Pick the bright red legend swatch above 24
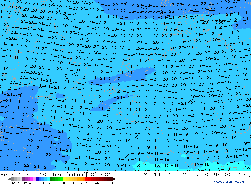 pyautogui.click(x=87, y=179)
